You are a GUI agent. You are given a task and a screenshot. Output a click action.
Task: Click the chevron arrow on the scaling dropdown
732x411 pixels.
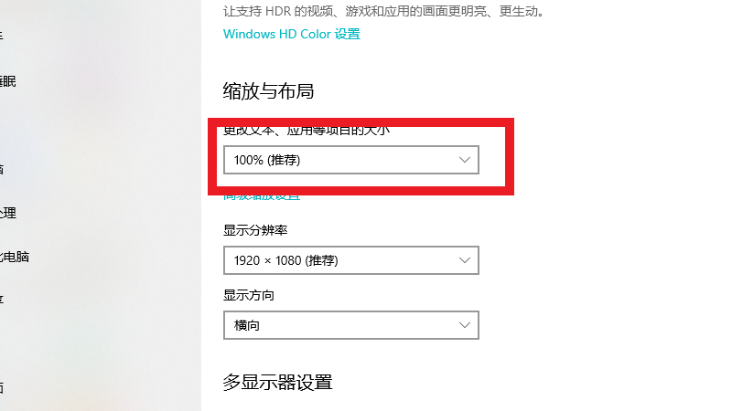click(464, 160)
